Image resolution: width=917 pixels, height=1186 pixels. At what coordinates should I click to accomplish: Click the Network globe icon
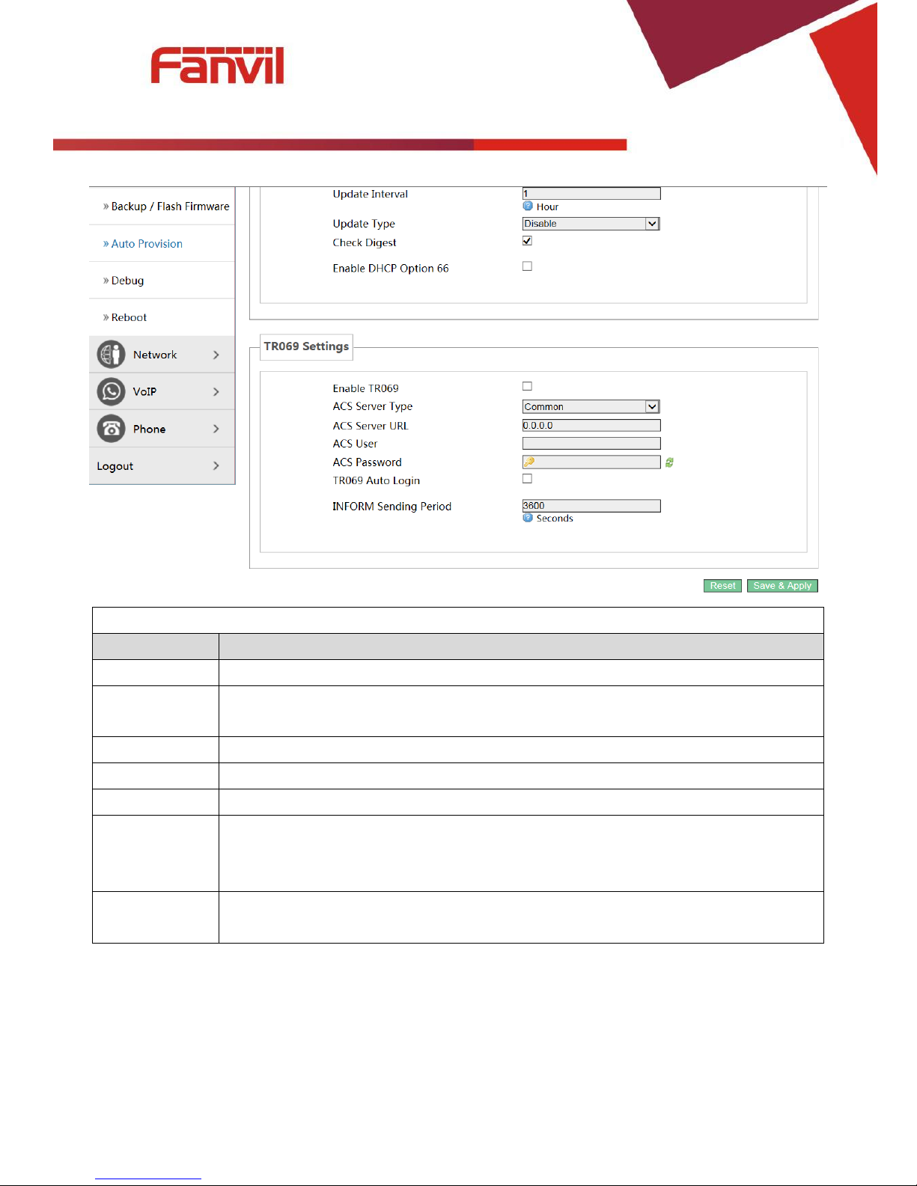click(111, 355)
